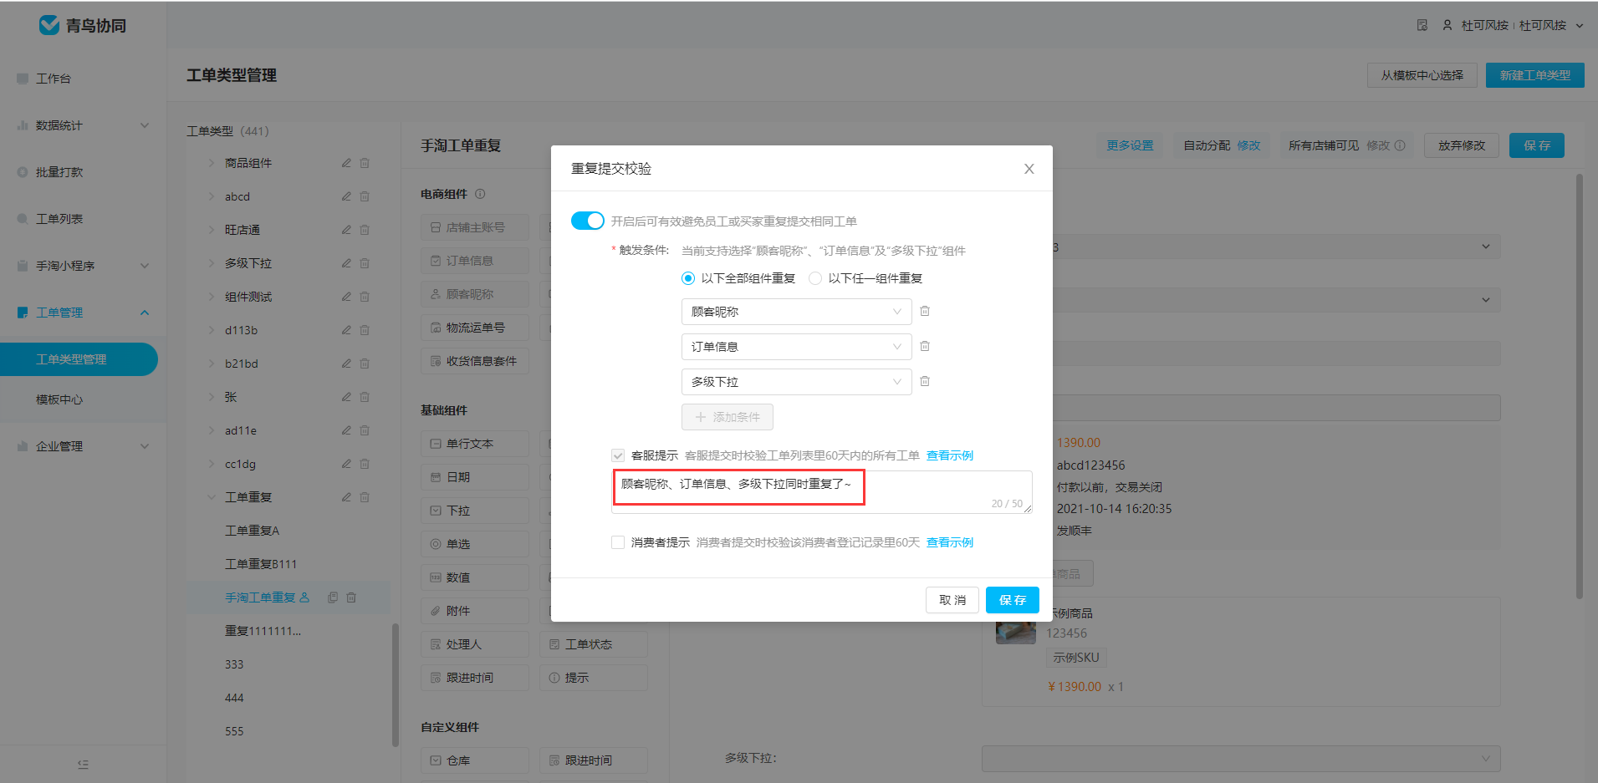Edit the 工单重复 ticket type group
Screen dimensions: 1598x783
(x=346, y=497)
